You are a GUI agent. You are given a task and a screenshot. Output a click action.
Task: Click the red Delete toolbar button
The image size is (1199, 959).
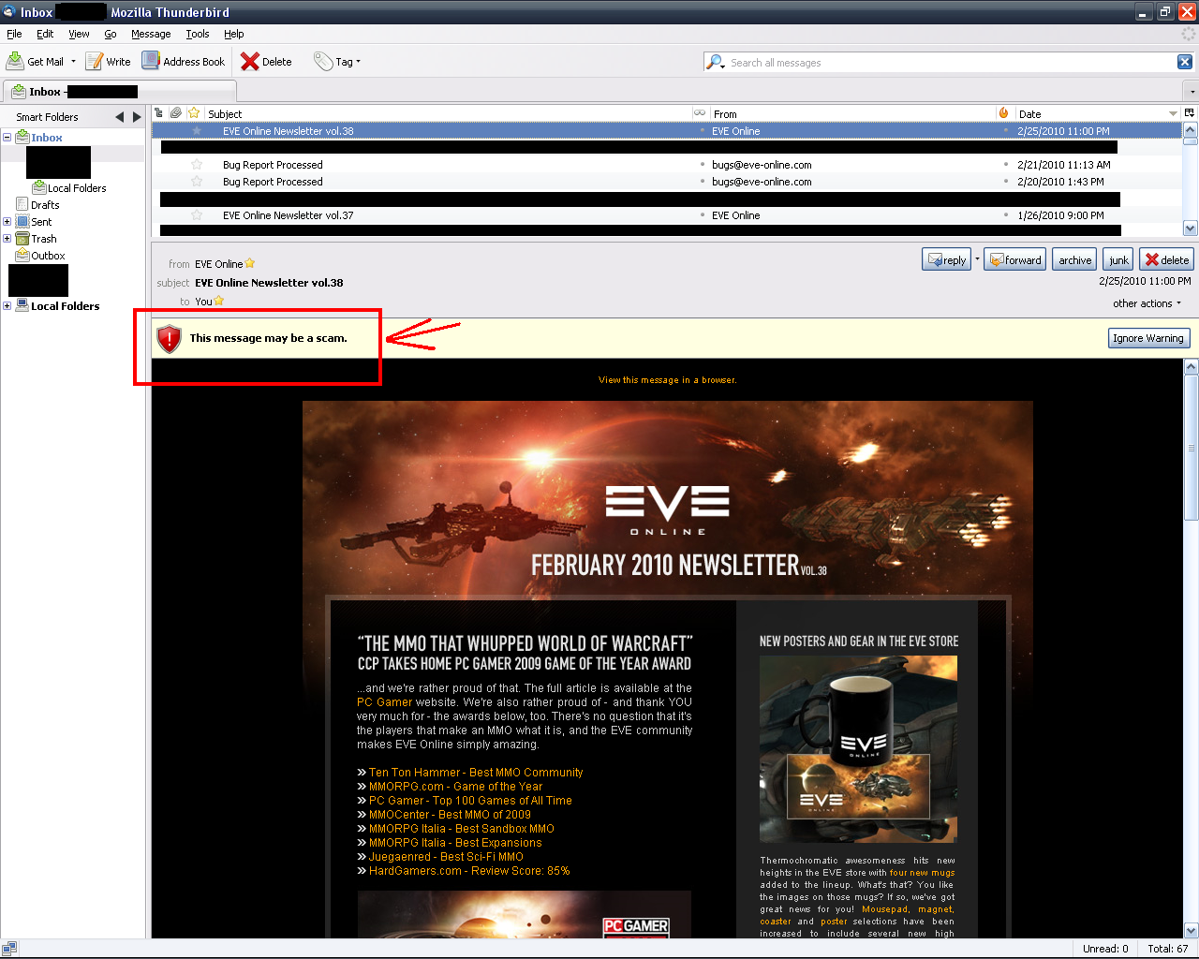266,61
